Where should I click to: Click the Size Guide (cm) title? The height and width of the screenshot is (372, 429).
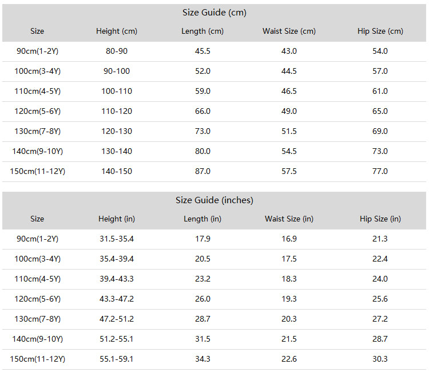[x=214, y=13]
